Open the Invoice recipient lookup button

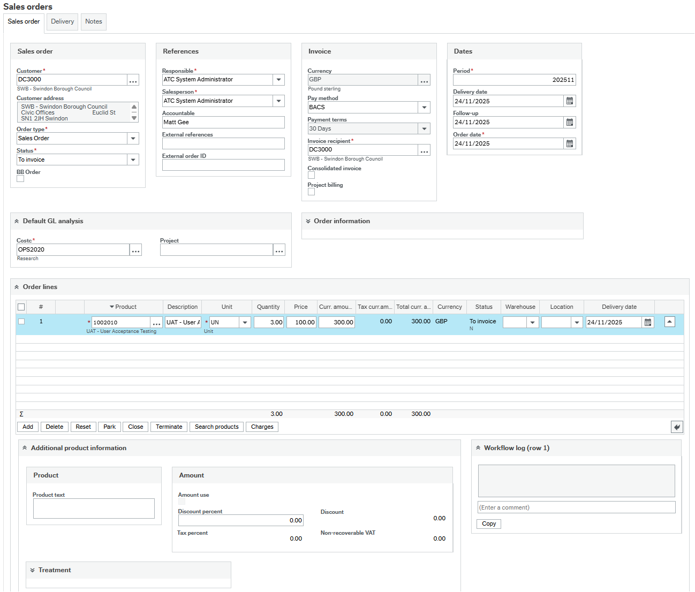424,150
